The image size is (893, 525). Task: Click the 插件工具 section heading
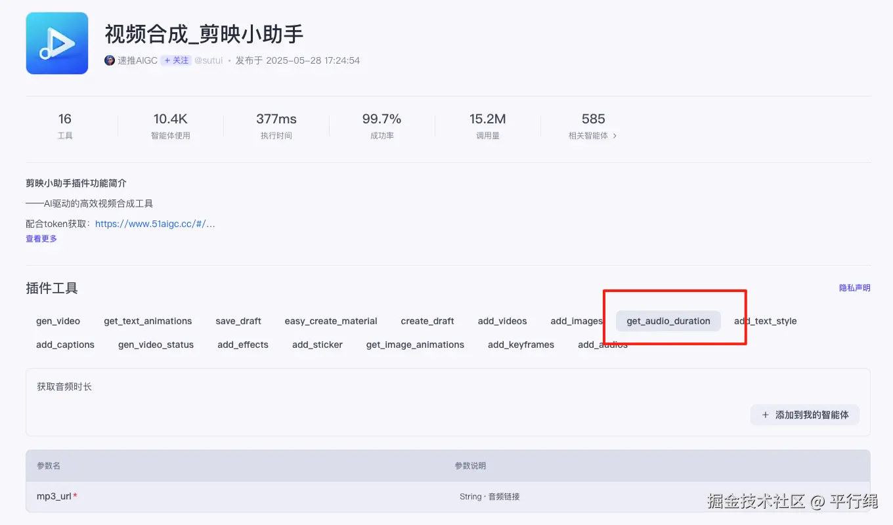tap(52, 288)
